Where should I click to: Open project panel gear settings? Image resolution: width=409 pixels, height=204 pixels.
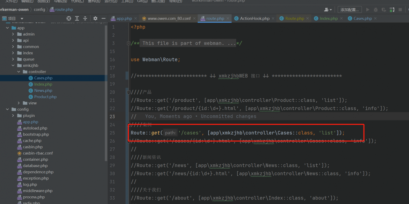(x=95, y=19)
